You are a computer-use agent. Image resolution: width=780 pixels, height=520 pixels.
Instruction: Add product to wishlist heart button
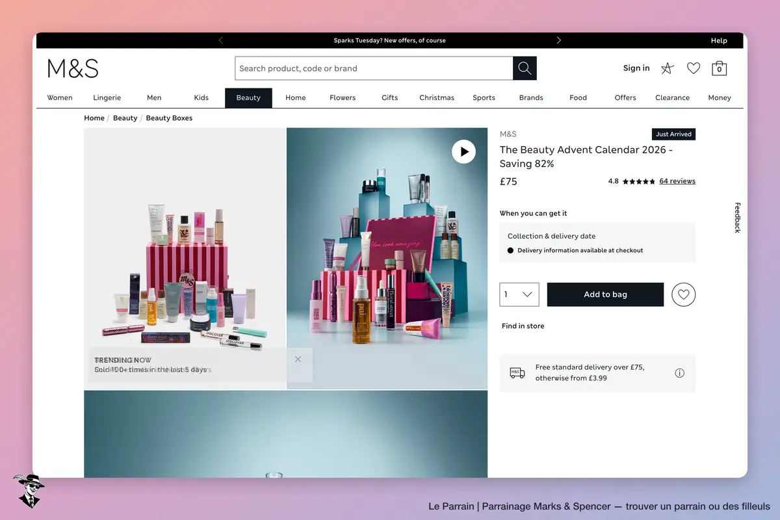[x=683, y=294]
